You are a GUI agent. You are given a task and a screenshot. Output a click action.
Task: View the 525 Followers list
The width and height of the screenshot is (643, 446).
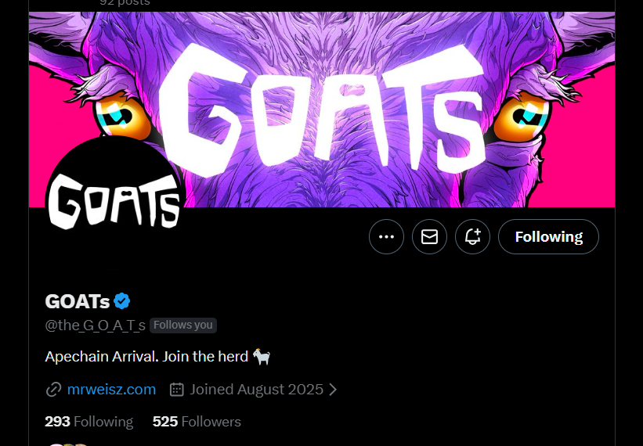(x=197, y=422)
